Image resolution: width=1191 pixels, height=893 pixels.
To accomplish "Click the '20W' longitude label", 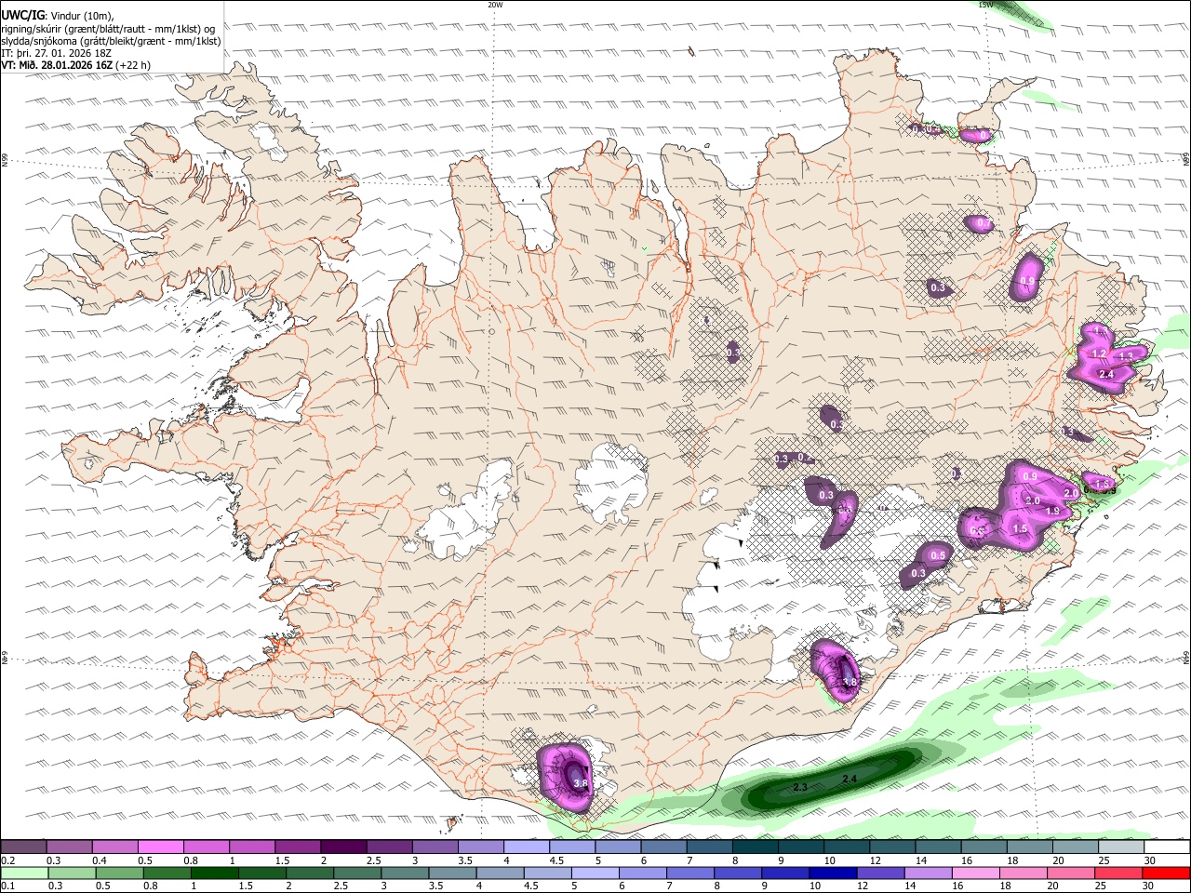I will pyautogui.click(x=495, y=5).
